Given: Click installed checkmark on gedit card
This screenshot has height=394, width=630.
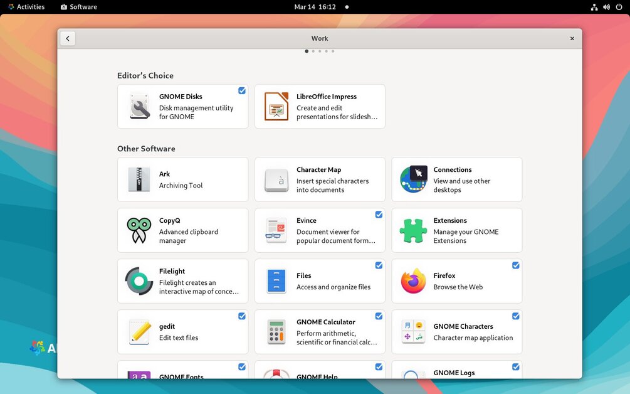Looking at the screenshot, I should [242, 316].
